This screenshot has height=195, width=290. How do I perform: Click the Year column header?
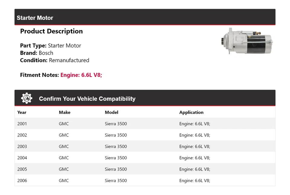[22, 112]
